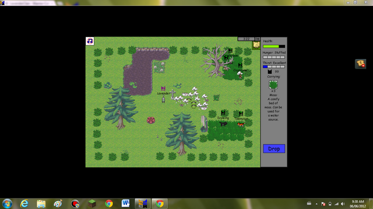
Task: Open the map scroll icon
Action: (256, 45)
